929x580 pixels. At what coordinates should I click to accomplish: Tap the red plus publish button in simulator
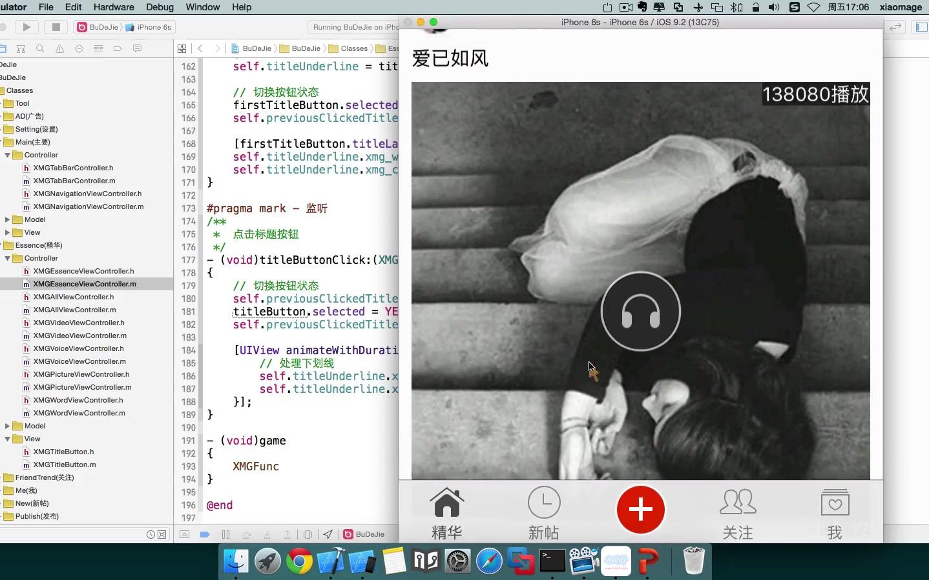pyautogui.click(x=640, y=509)
